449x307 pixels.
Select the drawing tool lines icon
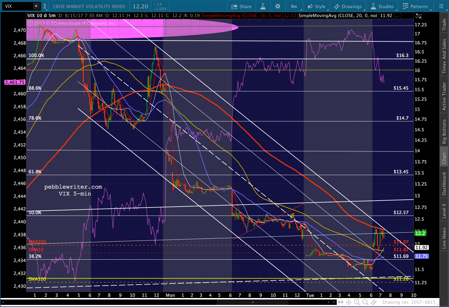(x=374, y=302)
